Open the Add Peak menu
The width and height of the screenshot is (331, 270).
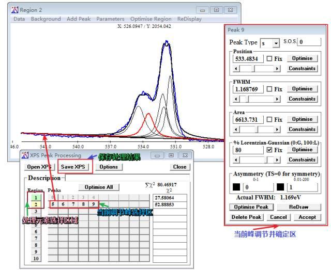point(79,19)
